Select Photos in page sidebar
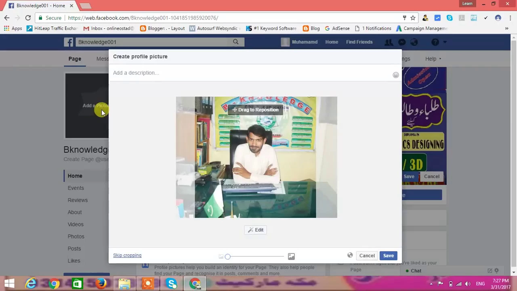Image resolution: width=517 pixels, height=291 pixels. (76, 236)
